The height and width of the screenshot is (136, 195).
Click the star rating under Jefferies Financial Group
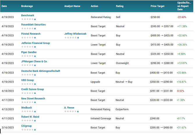[28, 47]
